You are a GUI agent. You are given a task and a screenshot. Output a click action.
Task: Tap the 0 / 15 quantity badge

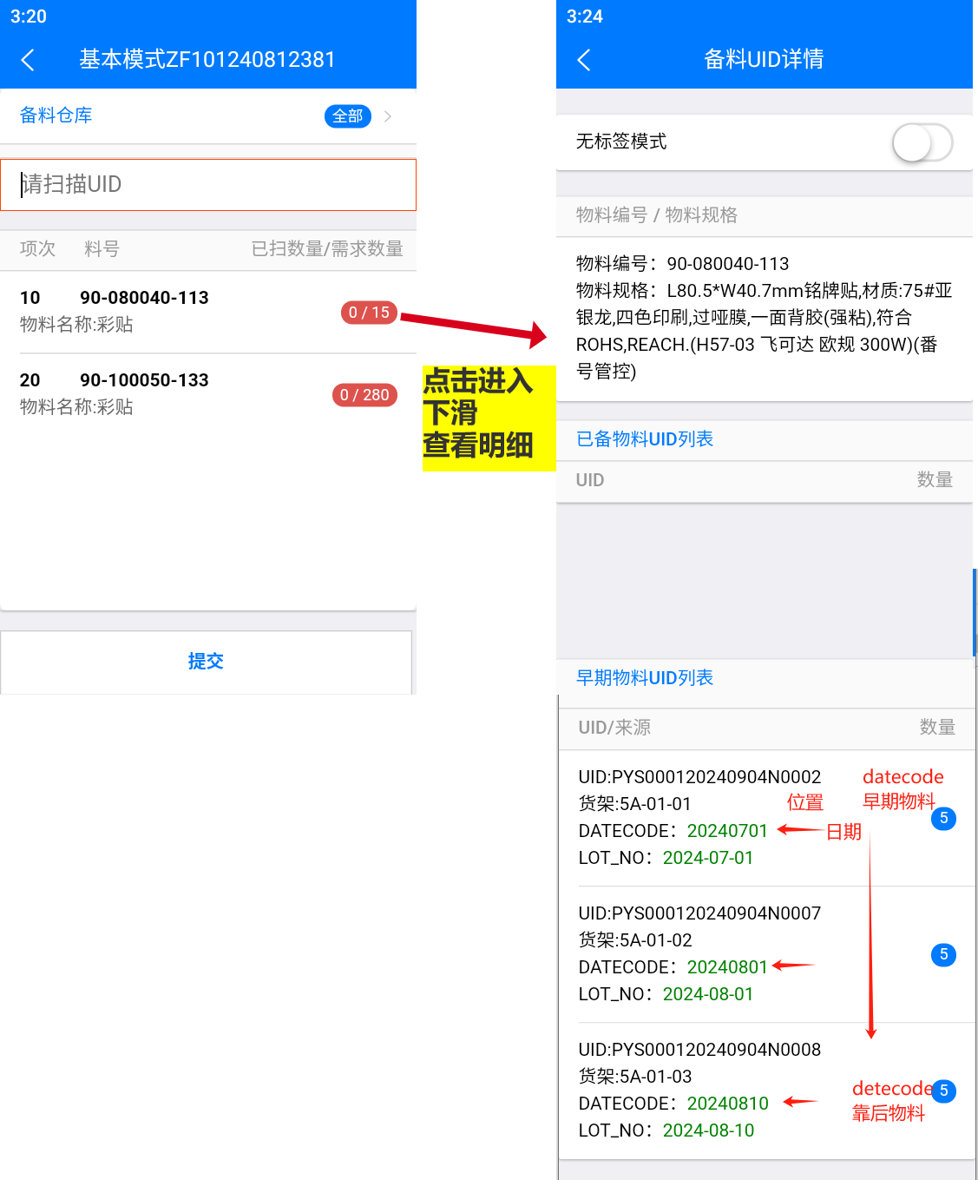tap(369, 313)
